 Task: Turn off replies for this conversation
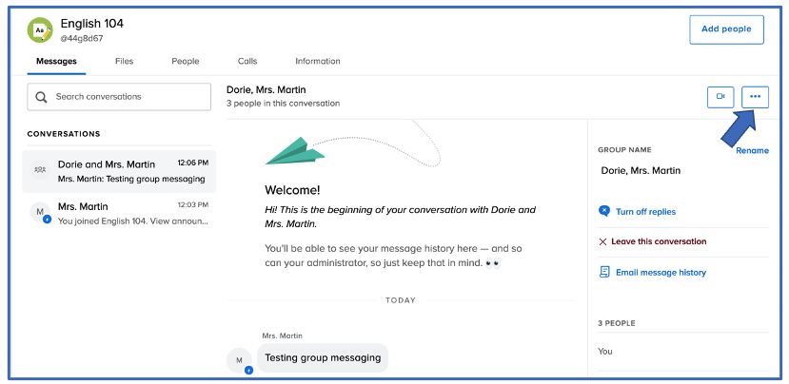[x=645, y=212]
